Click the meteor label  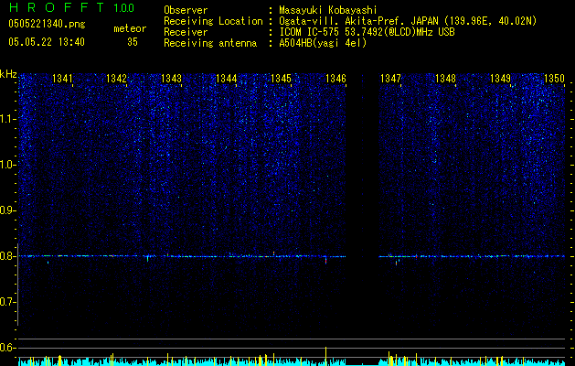coord(130,28)
